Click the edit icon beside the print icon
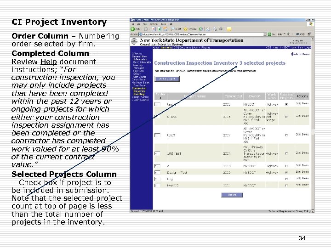The width and height of the screenshot is (331, 248). [221, 29]
